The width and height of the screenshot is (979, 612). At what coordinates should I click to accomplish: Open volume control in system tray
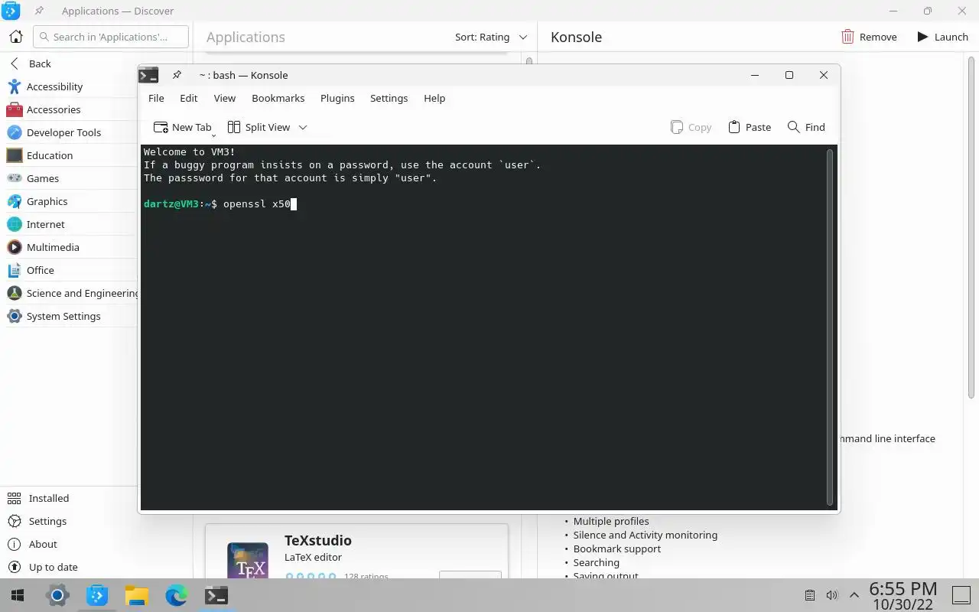click(x=832, y=595)
